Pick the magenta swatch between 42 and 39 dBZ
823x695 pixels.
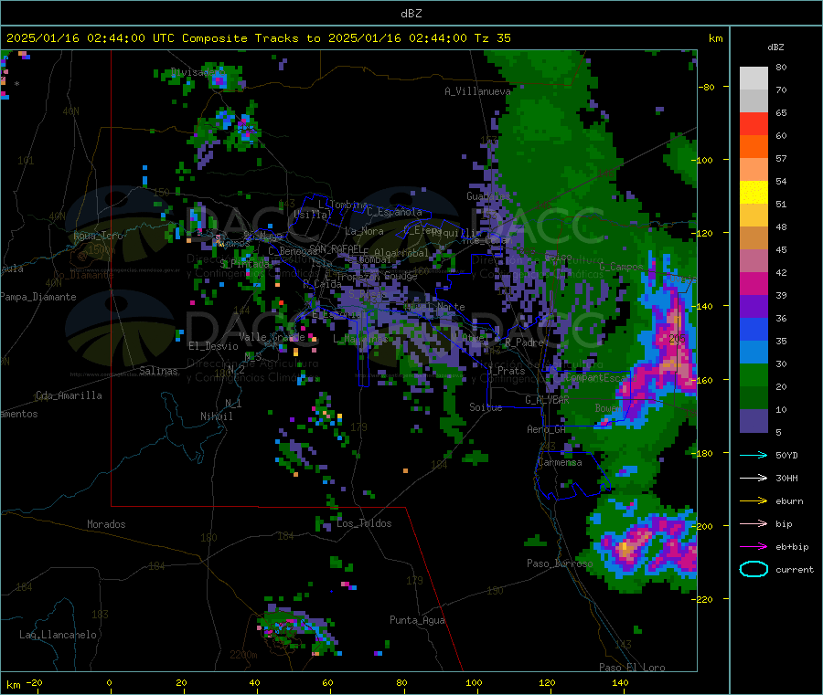point(754,283)
